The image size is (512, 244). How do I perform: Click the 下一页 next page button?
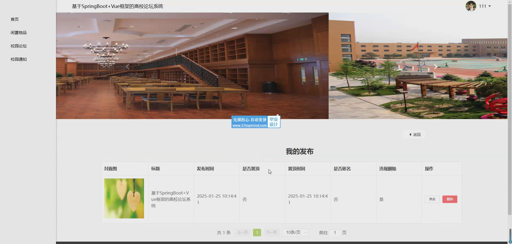(x=271, y=233)
